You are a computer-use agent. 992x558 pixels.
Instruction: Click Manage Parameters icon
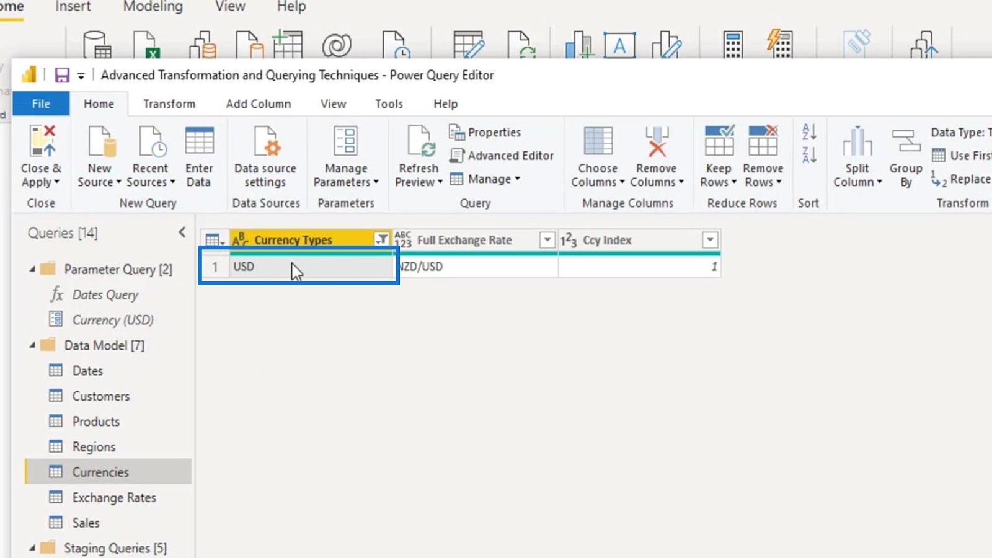click(345, 140)
